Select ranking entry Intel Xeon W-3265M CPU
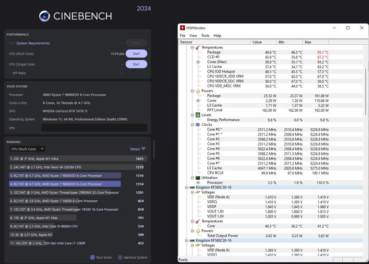The width and height of the screenshot is (369, 264). point(78,167)
